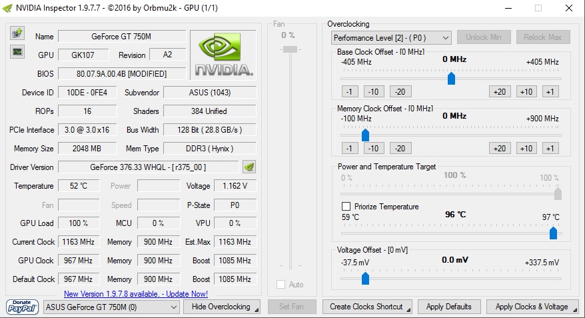Image resolution: width=585 pixels, height=318 pixels.
Task: Click Create Clocks Shortcut button
Action: 367,307
